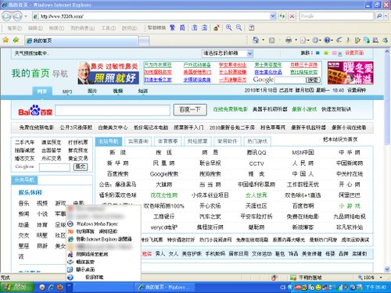Click the browser Google search box
This screenshot has height=293, width=391.
coord(336,16)
